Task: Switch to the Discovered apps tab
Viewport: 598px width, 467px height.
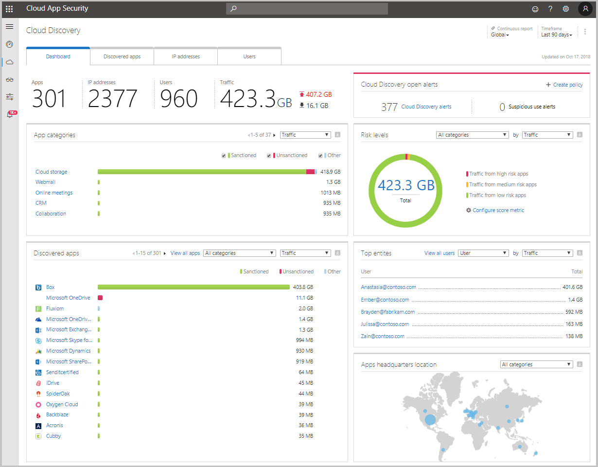Action: pyautogui.click(x=122, y=56)
